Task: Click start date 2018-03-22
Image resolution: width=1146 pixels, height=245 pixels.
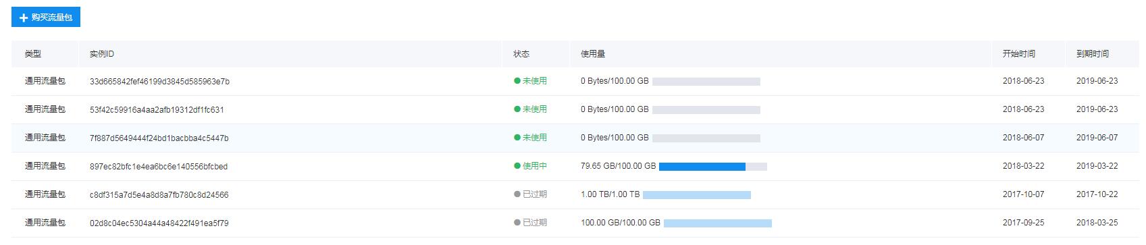Action: pos(1024,166)
